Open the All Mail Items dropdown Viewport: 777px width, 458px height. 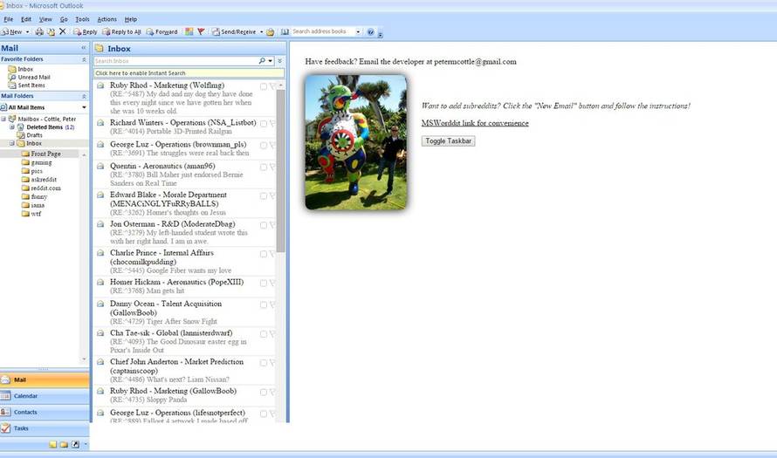(84, 107)
